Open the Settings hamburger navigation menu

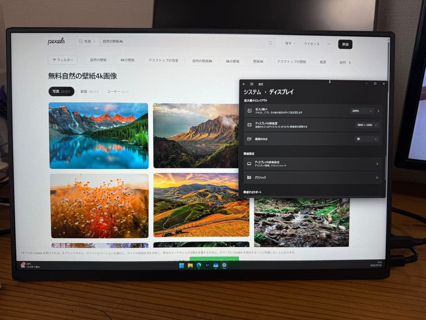coord(252,84)
